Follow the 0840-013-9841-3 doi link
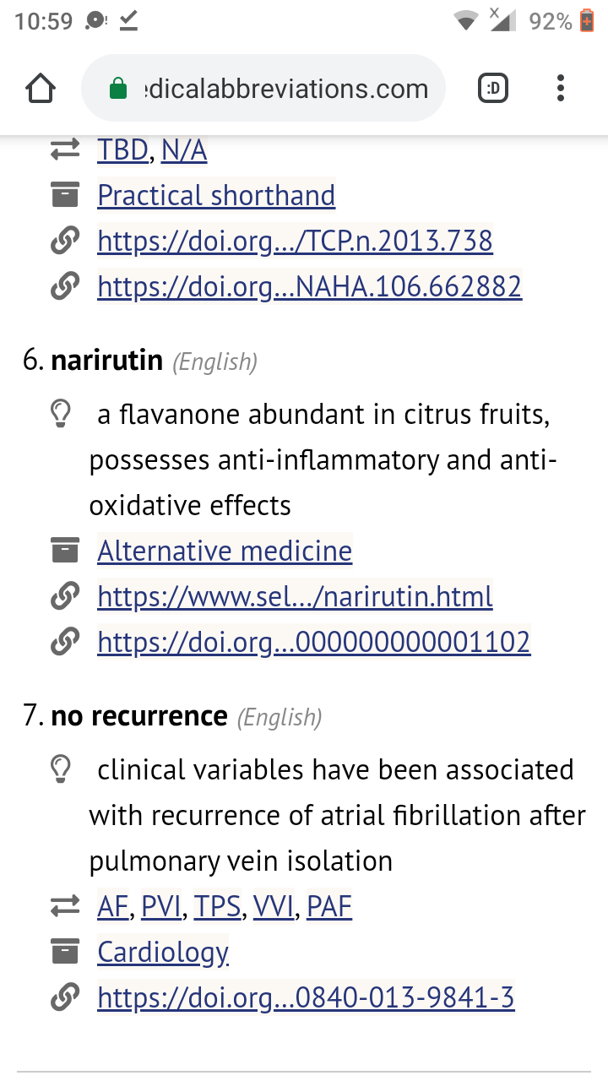This screenshot has width=608, height=1081. pos(306,998)
